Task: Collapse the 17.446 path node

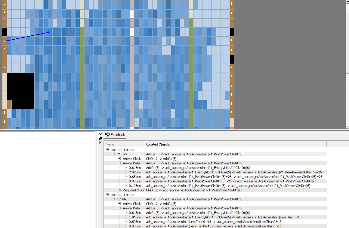Action: (113, 199)
